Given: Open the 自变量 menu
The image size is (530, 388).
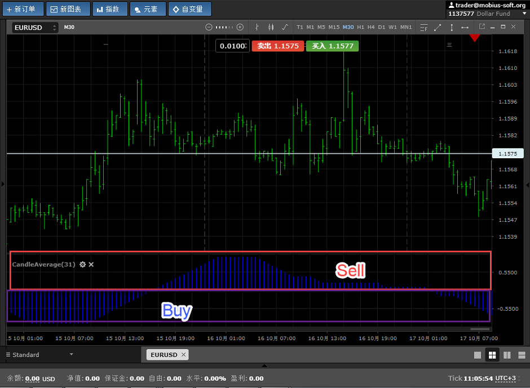Looking at the screenshot, I should point(189,9).
